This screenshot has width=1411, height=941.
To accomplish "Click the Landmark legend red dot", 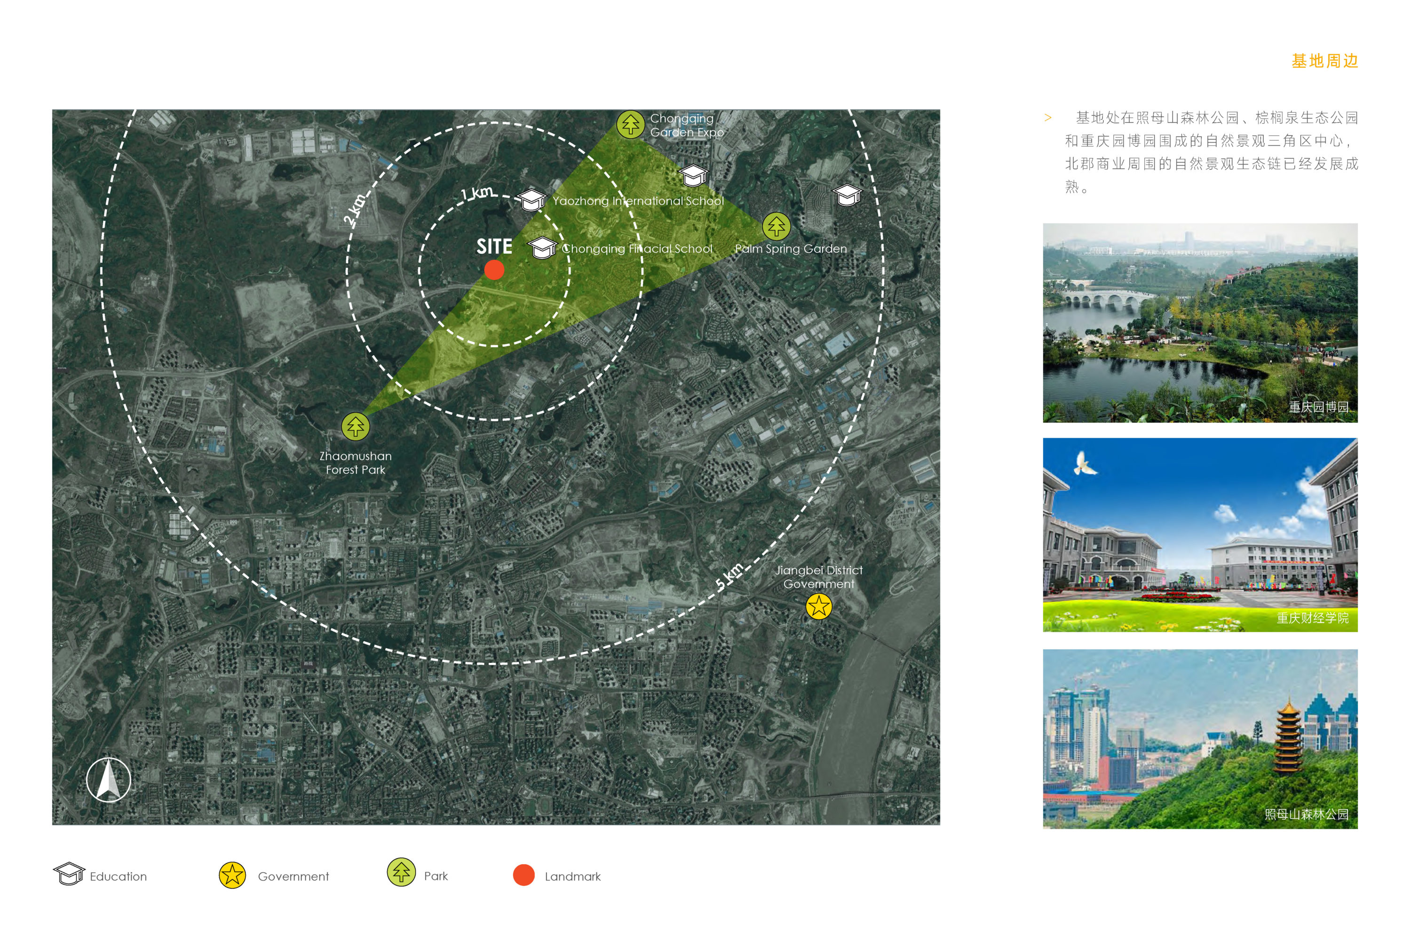I will pos(524,875).
